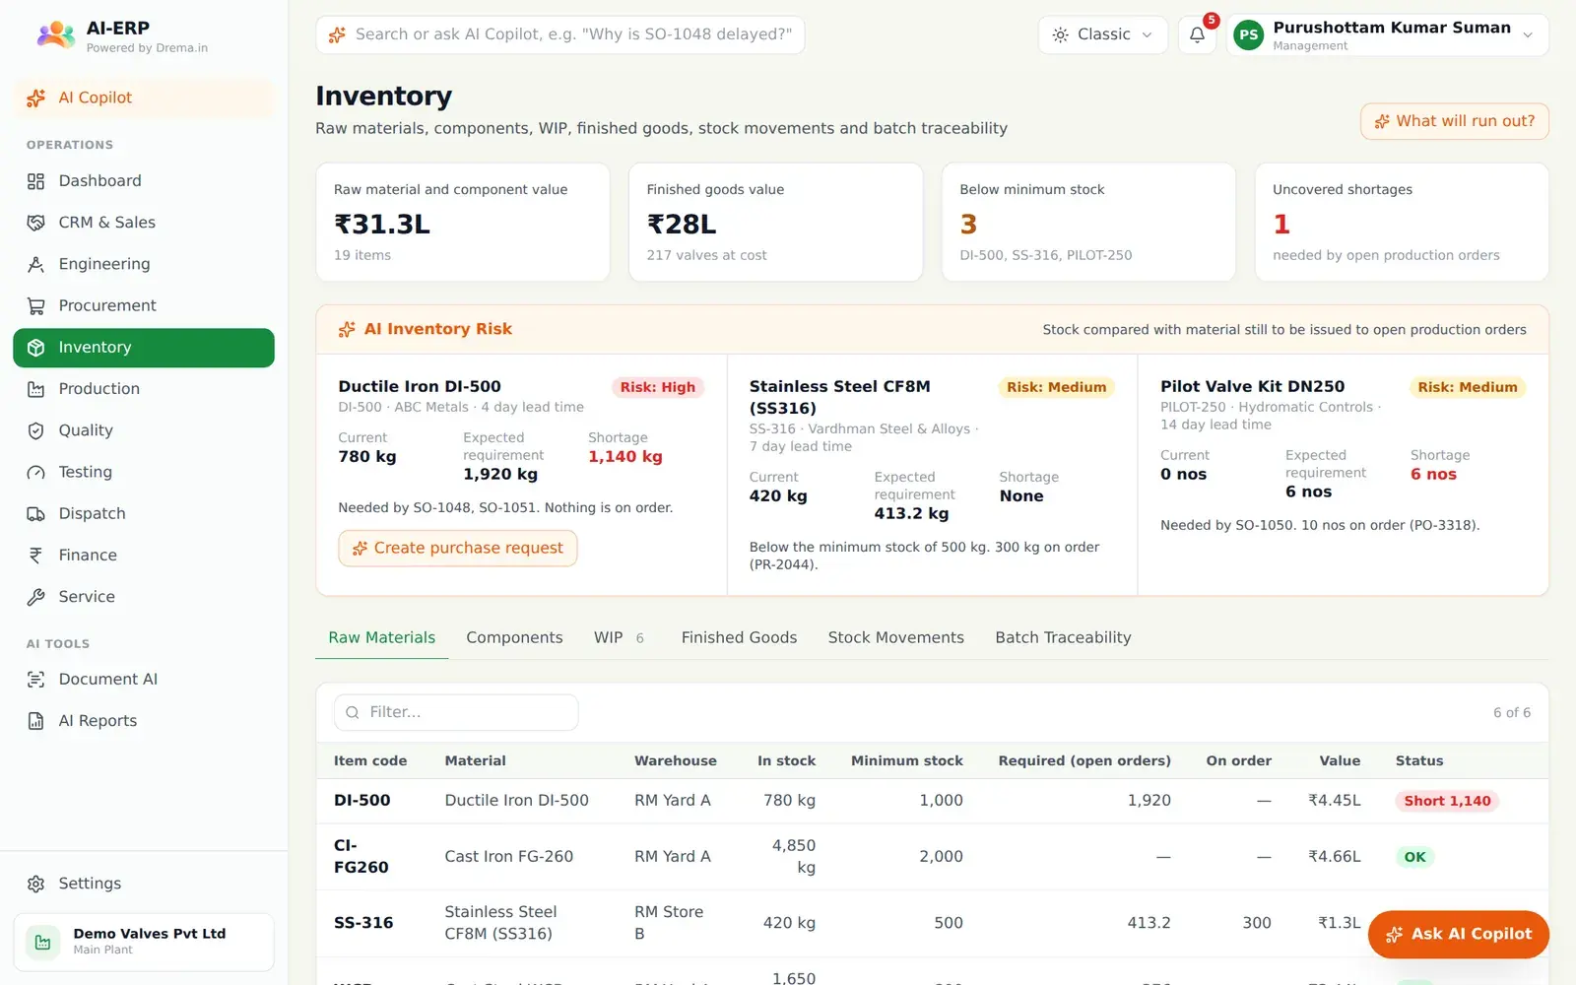This screenshot has height=985, width=1576.
Task: Open the Classic theme dropdown
Action: (1102, 34)
